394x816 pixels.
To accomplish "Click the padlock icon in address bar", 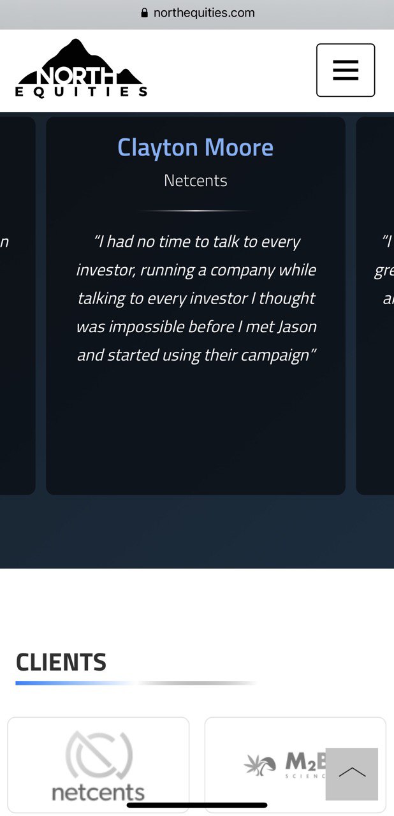I will point(144,13).
